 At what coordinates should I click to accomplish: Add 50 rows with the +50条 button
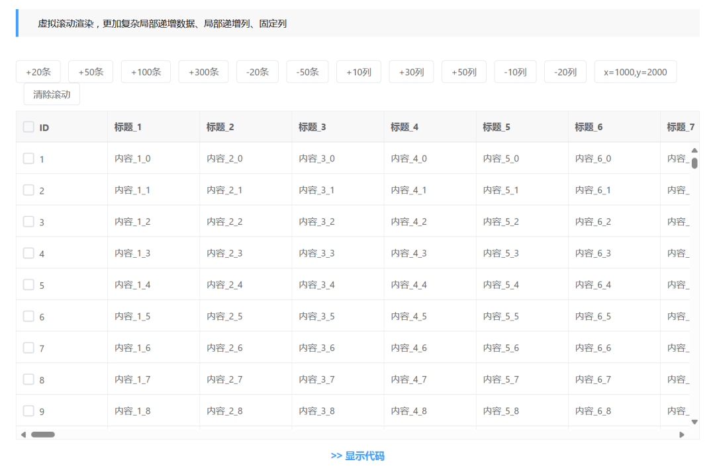pos(91,71)
